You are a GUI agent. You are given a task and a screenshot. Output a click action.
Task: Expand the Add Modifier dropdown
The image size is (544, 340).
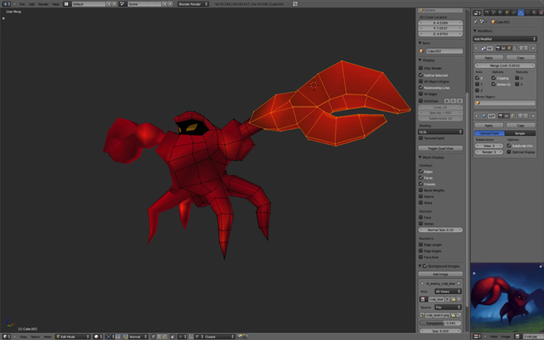506,38
